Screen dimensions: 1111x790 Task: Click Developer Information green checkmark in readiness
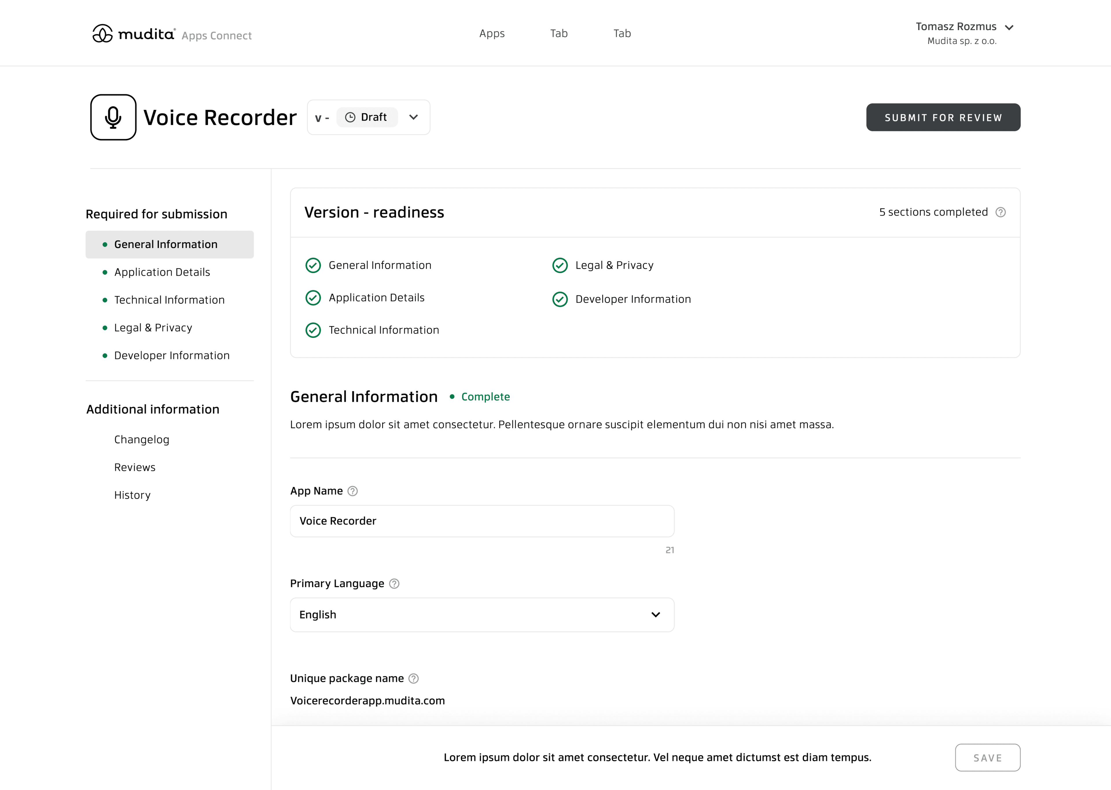560,299
